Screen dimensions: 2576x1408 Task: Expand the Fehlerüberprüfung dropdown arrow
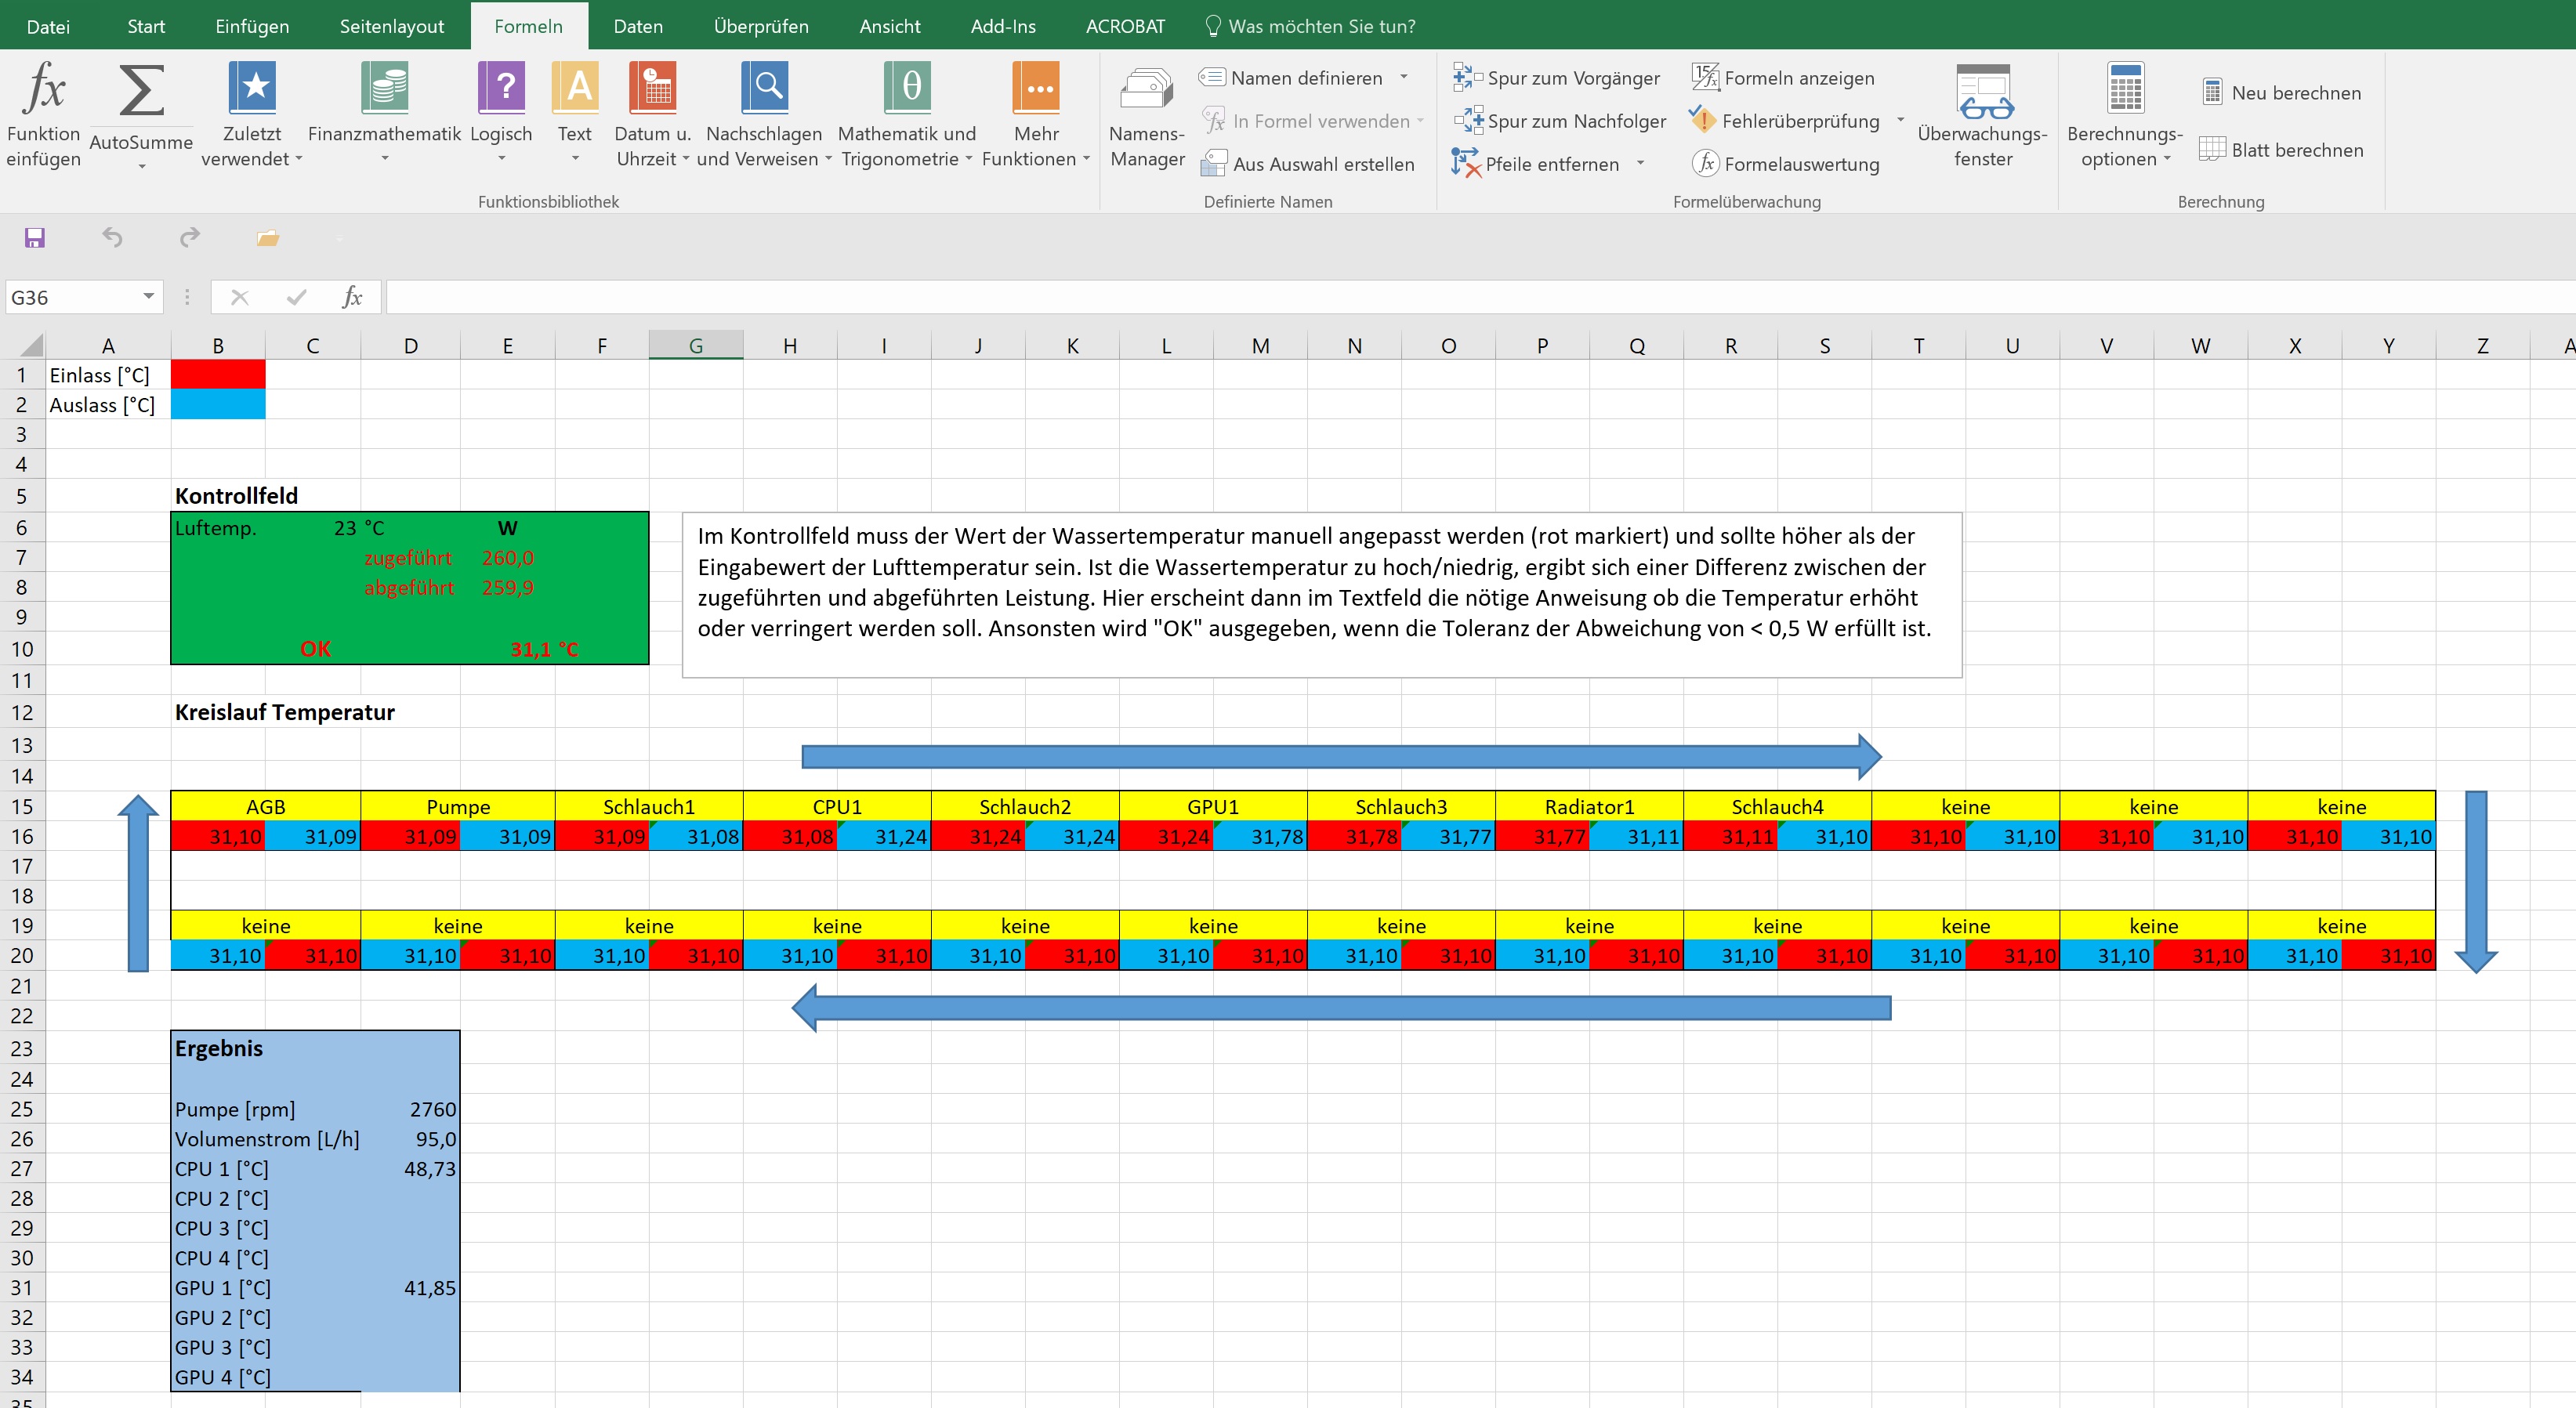(x=1901, y=120)
